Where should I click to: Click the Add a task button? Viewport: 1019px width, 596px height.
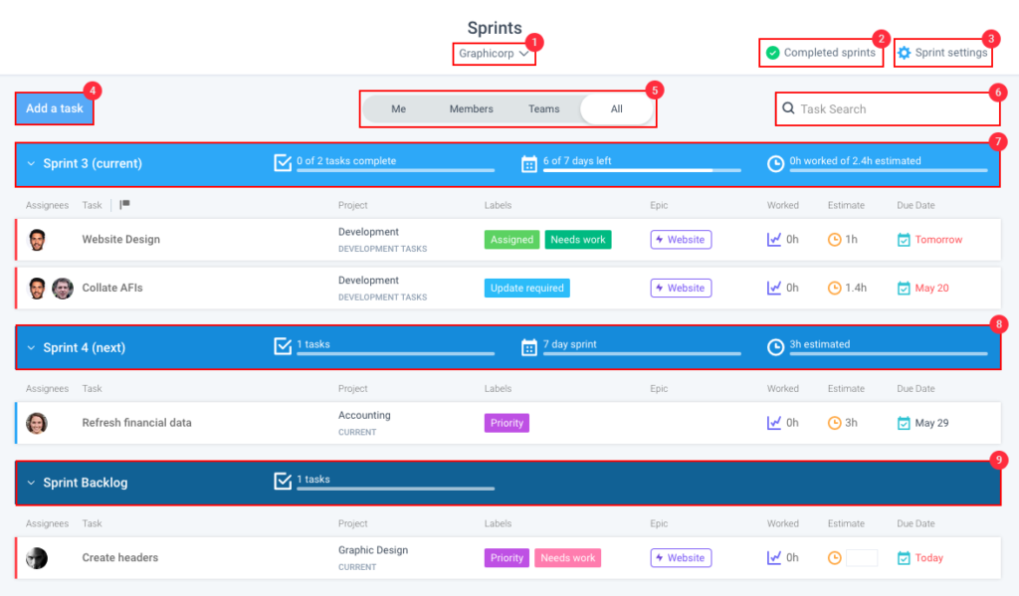(55, 108)
